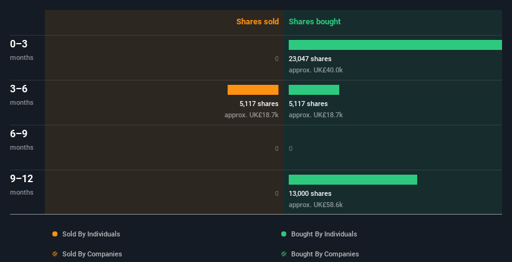This screenshot has height=262, width=512.
Task: Click the Shares sold column header
Action: point(258,22)
